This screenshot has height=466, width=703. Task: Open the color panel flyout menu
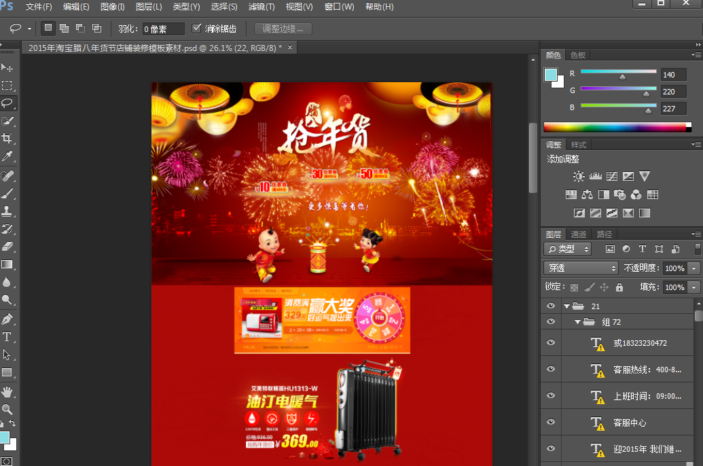pos(696,55)
